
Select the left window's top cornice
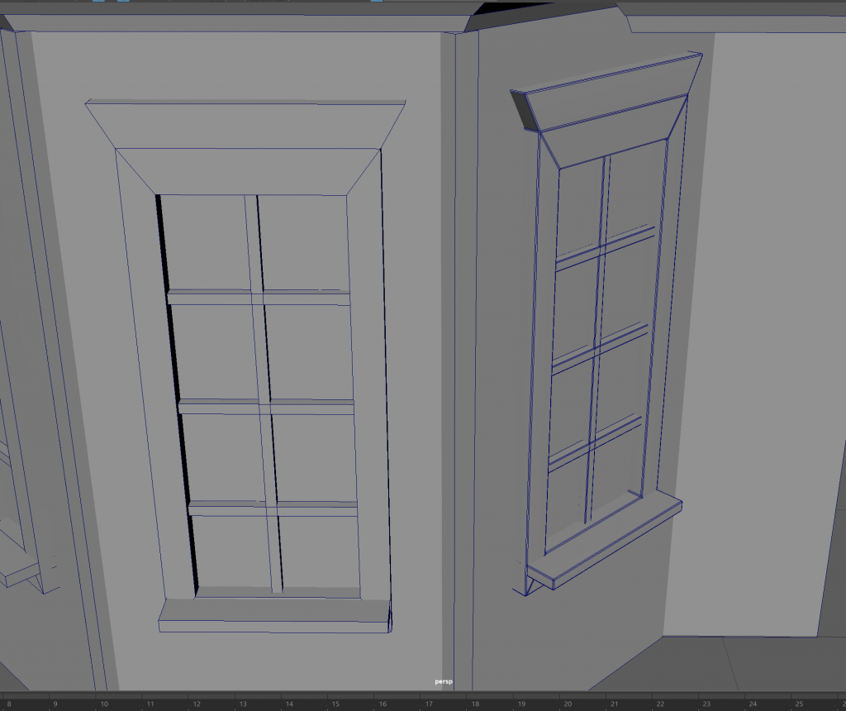[x=245, y=125]
